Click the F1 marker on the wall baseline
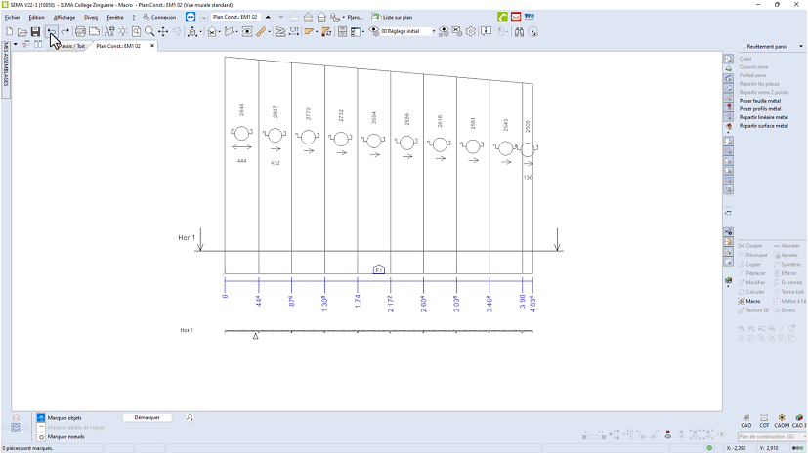Viewport: 808px width, 453px height. (x=379, y=268)
